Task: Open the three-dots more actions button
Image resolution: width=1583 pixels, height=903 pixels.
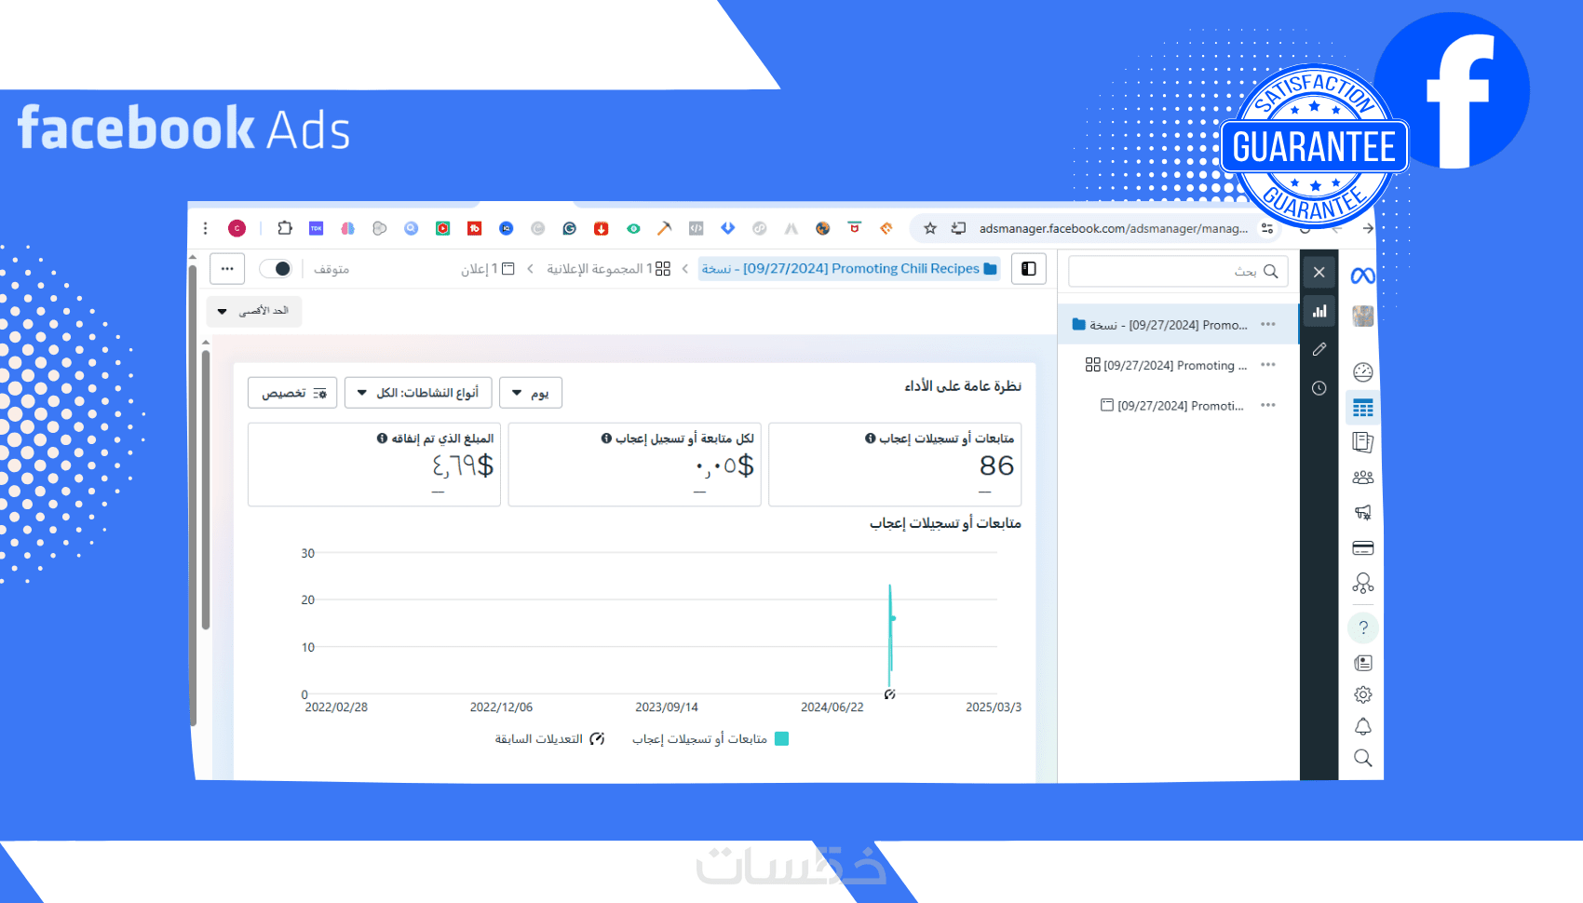Action: 227,269
